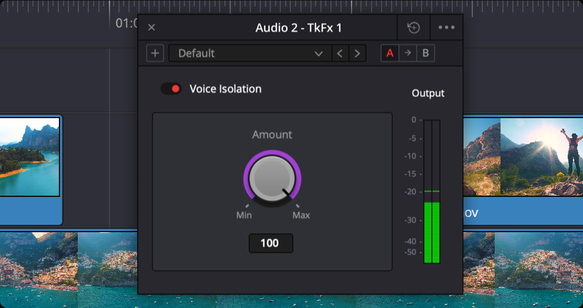The image size is (583, 308).
Task: Switch to the B comparison state
Action: pyautogui.click(x=425, y=53)
